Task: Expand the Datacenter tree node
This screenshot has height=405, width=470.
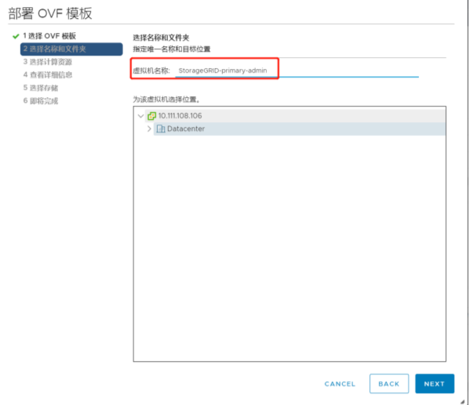Action: pos(149,128)
